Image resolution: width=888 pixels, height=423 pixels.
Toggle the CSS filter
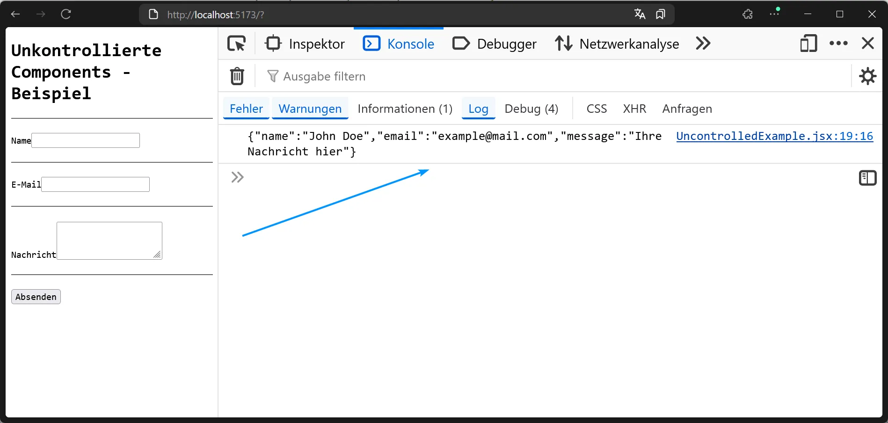click(x=597, y=109)
